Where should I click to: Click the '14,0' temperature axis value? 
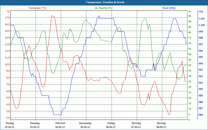click(x=7, y=38)
